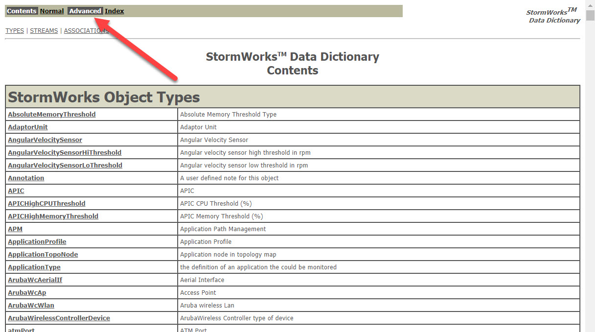
Task: Click the 'StormWorks Object Types' table header
Action: 293,97
